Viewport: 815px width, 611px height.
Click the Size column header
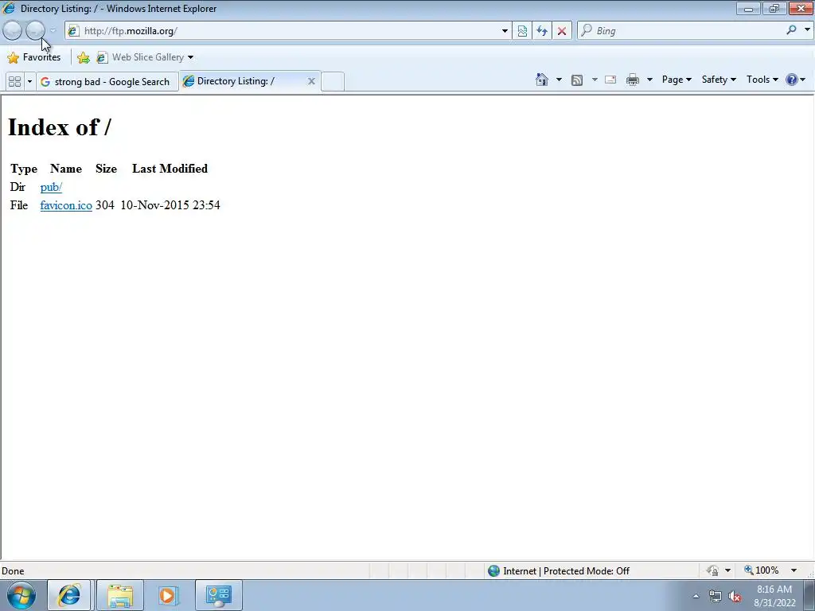tap(106, 169)
